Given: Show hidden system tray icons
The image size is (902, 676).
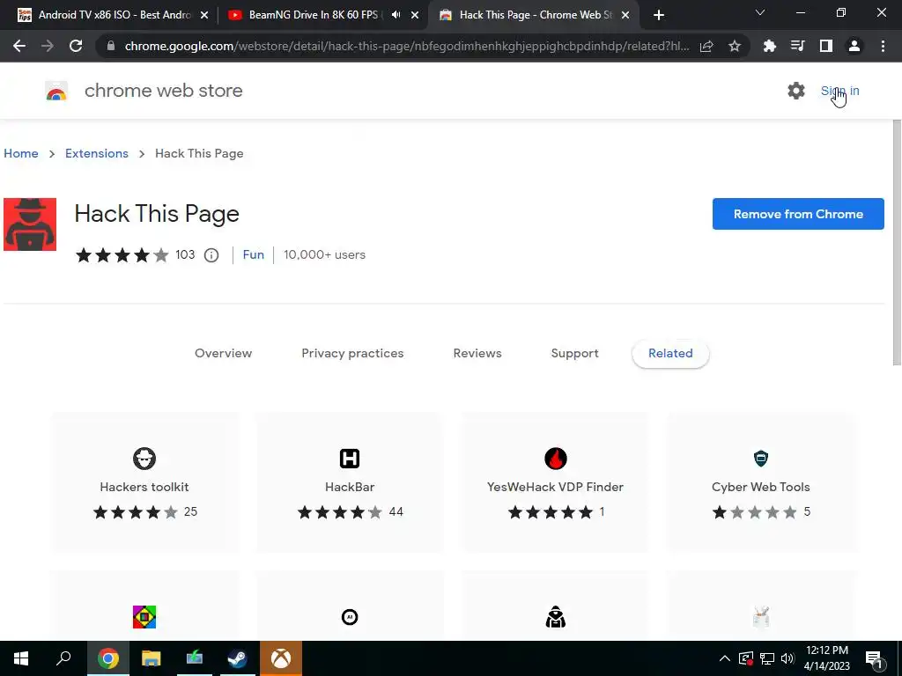Looking at the screenshot, I should (725, 658).
